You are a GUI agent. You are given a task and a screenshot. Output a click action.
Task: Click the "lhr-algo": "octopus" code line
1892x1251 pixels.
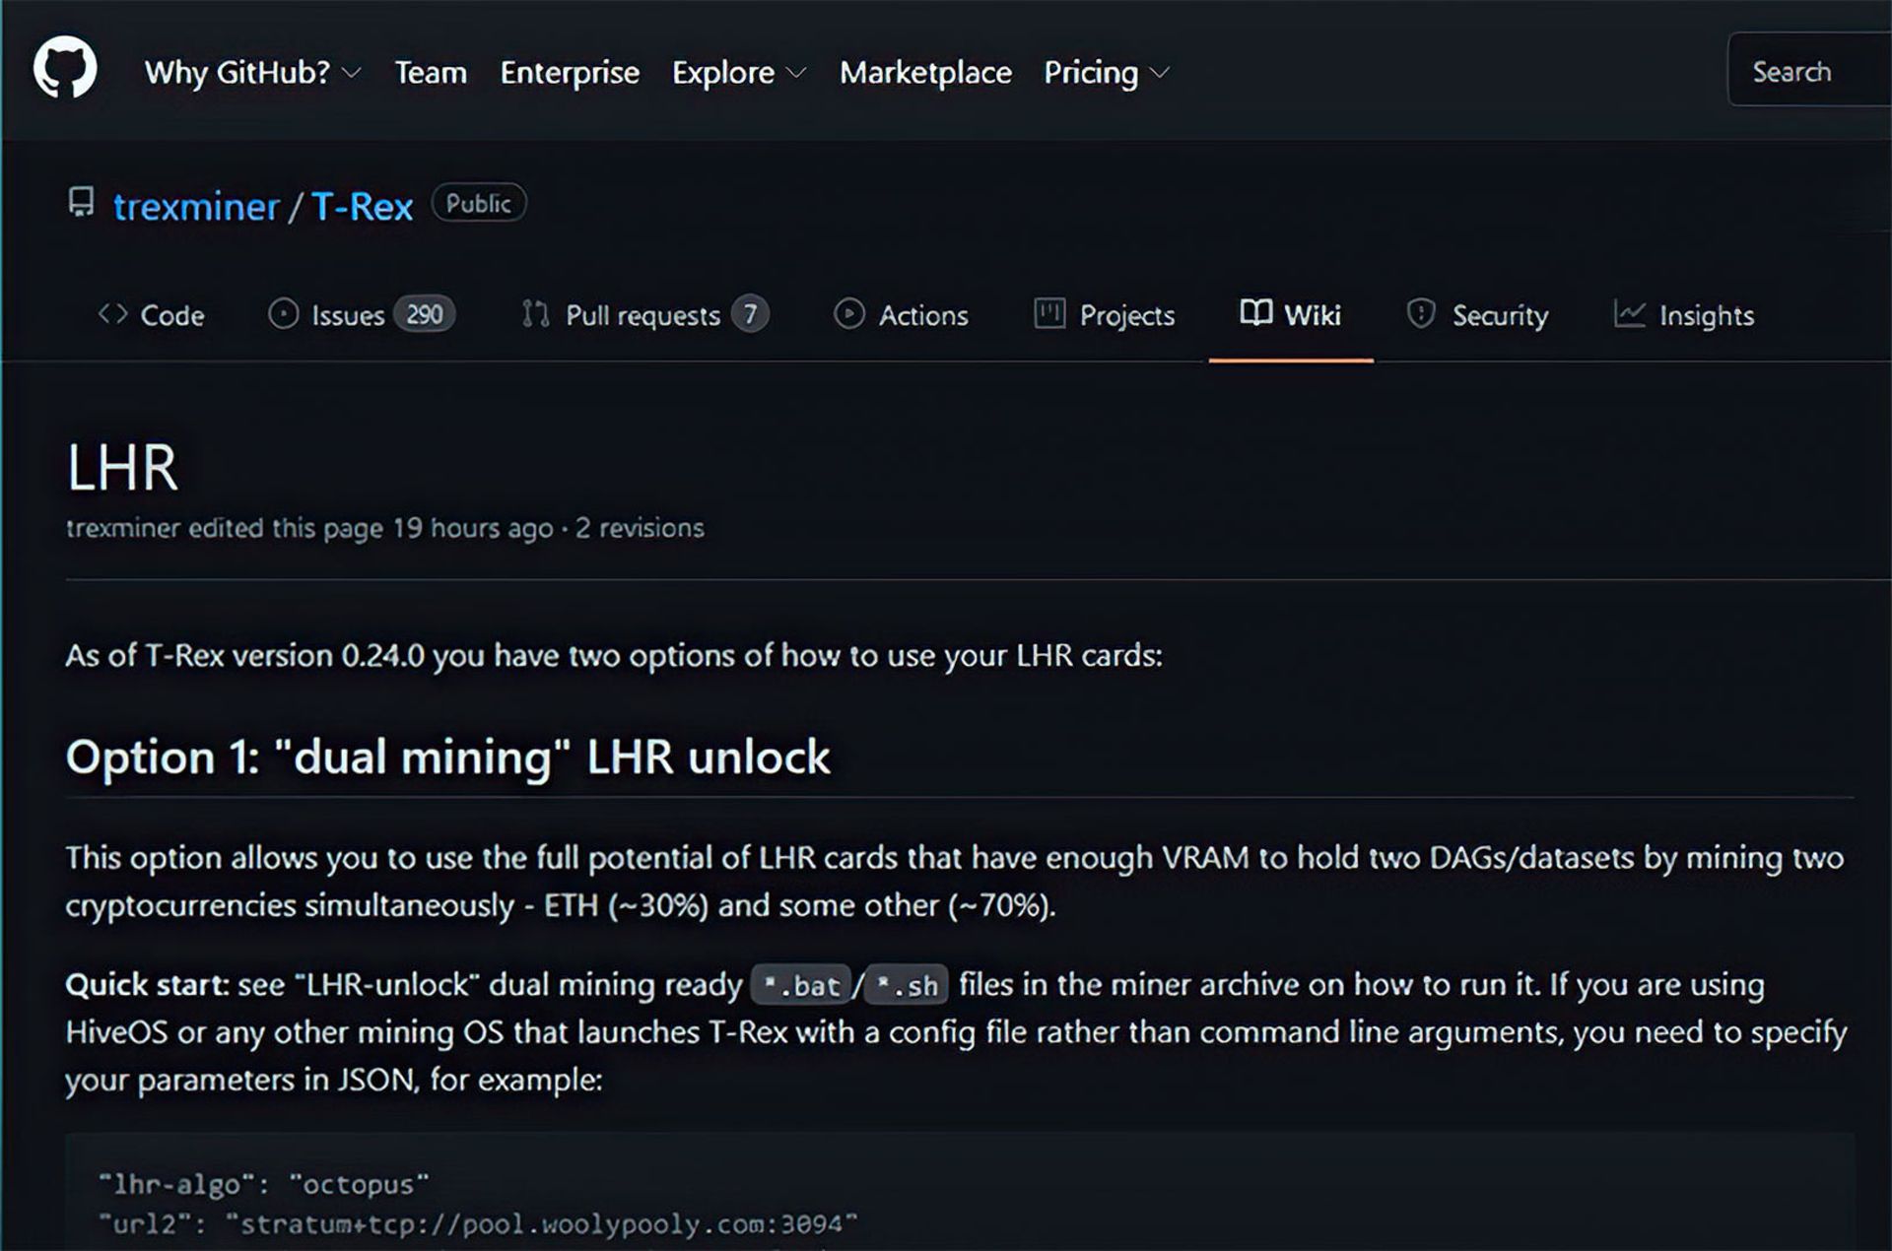264,1184
